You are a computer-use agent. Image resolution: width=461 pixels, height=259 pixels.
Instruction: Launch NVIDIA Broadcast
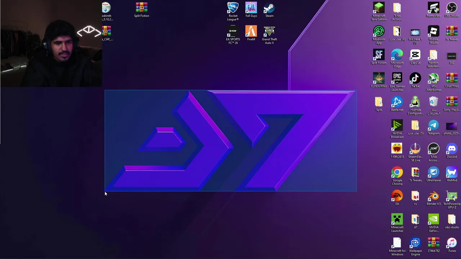(397, 129)
